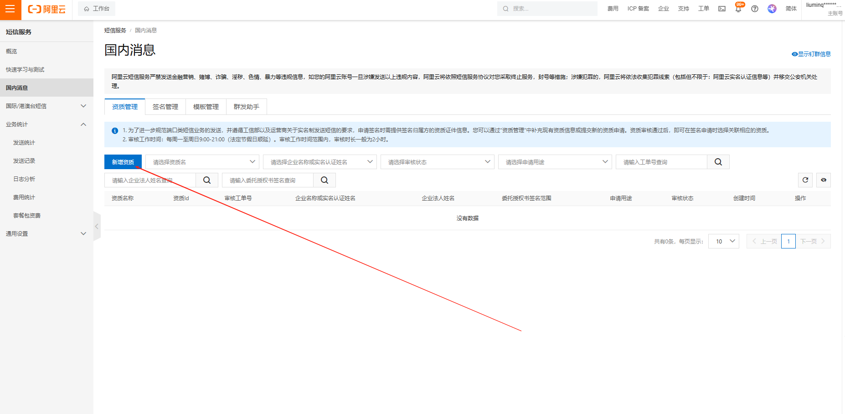Open the AI assistant icon in header

(x=772, y=9)
